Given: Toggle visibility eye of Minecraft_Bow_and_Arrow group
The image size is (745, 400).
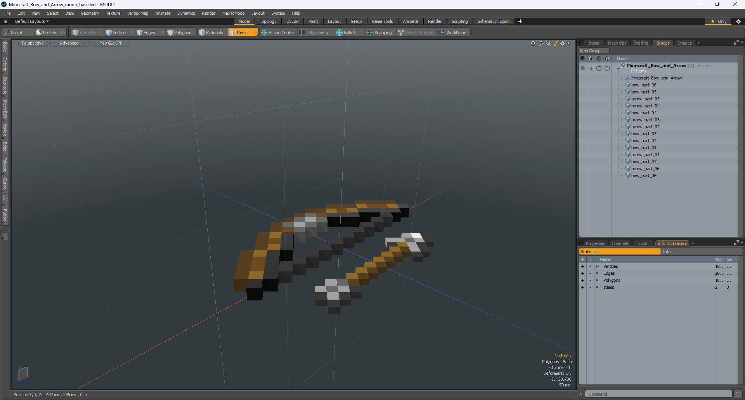Looking at the screenshot, I should pos(582,68).
